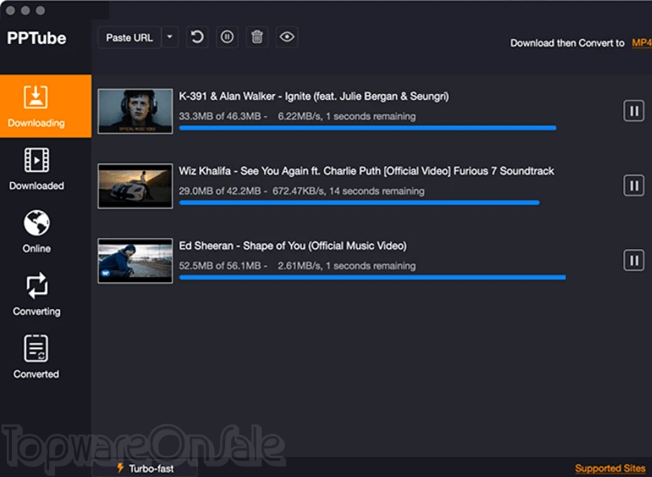
Task: Click the pause all toolbar icon
Action: (x=227, y=37)
